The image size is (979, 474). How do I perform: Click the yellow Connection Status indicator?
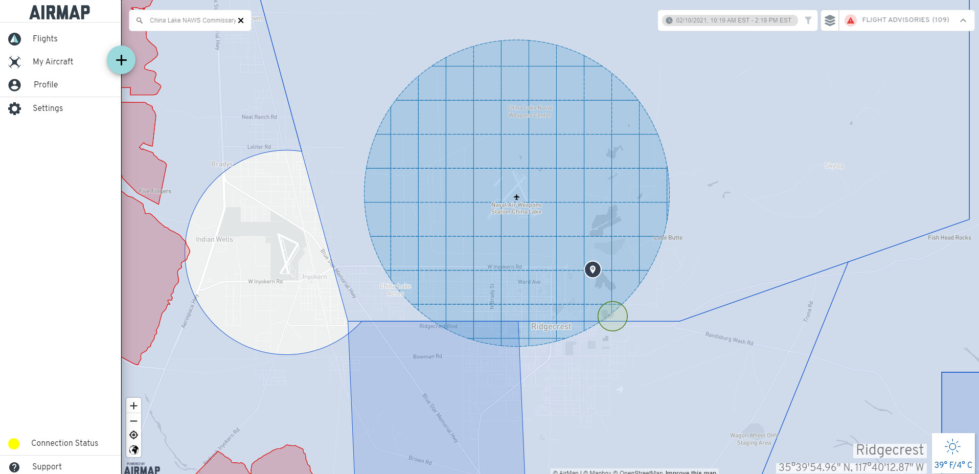(x=14, y=443)
